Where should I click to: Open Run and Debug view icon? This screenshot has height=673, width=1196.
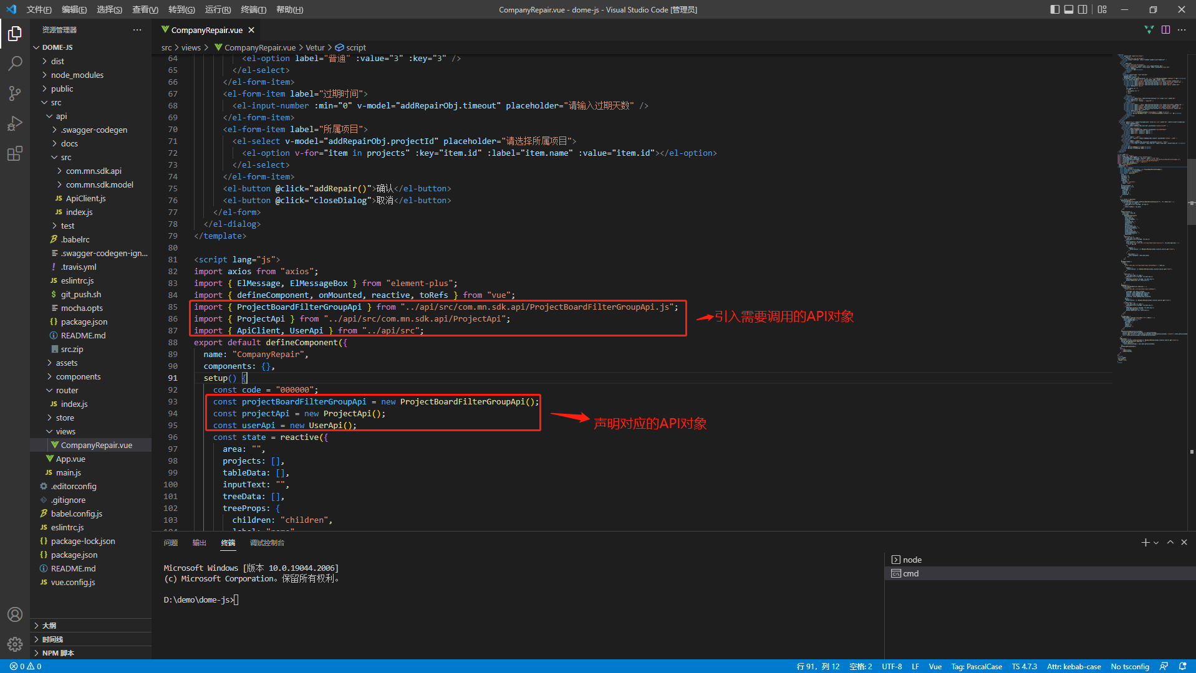pos(15,123)
